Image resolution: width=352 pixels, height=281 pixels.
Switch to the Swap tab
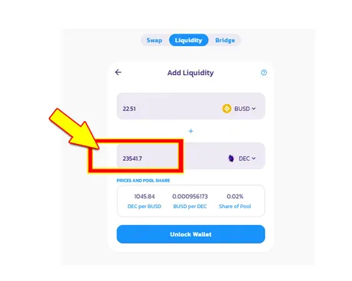click(154, 41)
